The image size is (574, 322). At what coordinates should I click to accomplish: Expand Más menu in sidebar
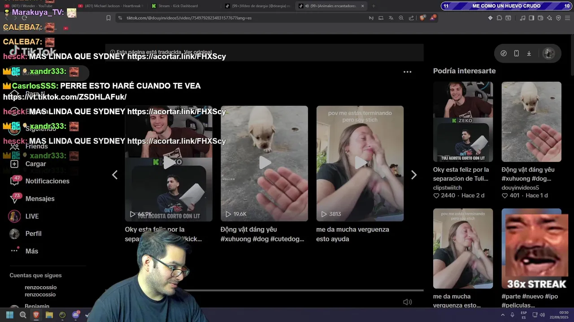[31, 251]
